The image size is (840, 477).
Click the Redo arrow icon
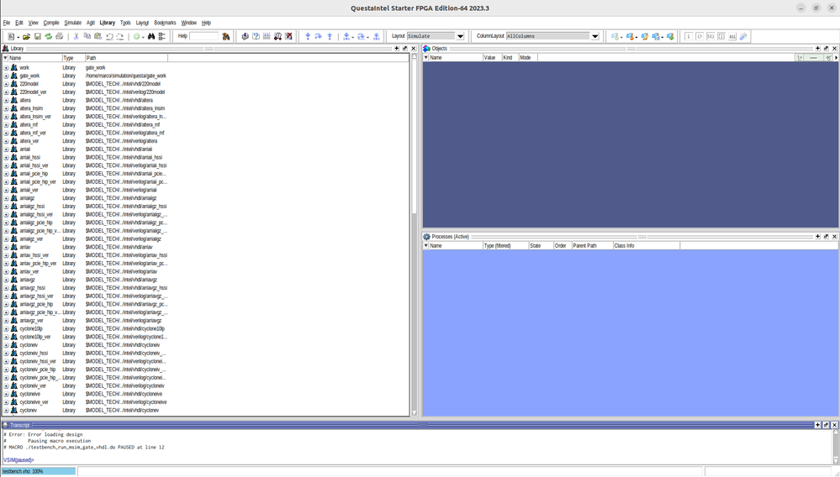point(120,36)
